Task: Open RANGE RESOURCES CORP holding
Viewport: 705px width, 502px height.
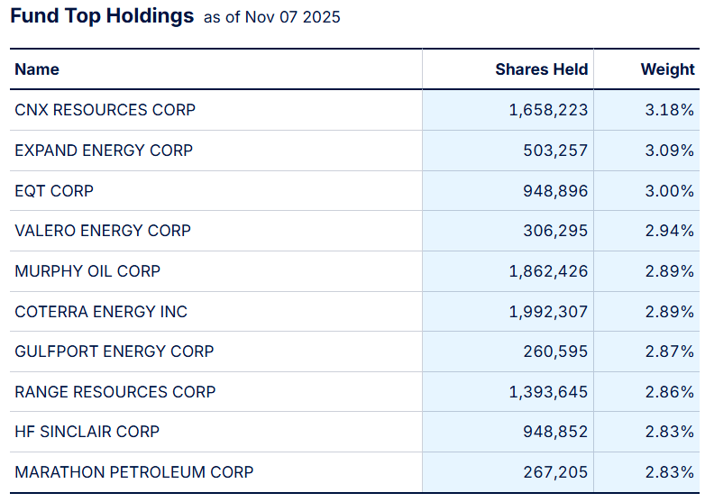Action: click(115, 392)
